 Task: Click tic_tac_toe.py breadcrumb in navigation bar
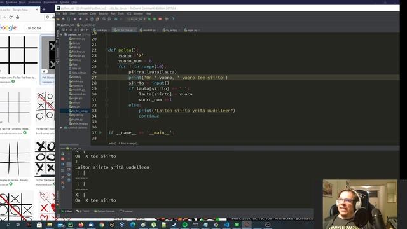[x=86, y=25]
